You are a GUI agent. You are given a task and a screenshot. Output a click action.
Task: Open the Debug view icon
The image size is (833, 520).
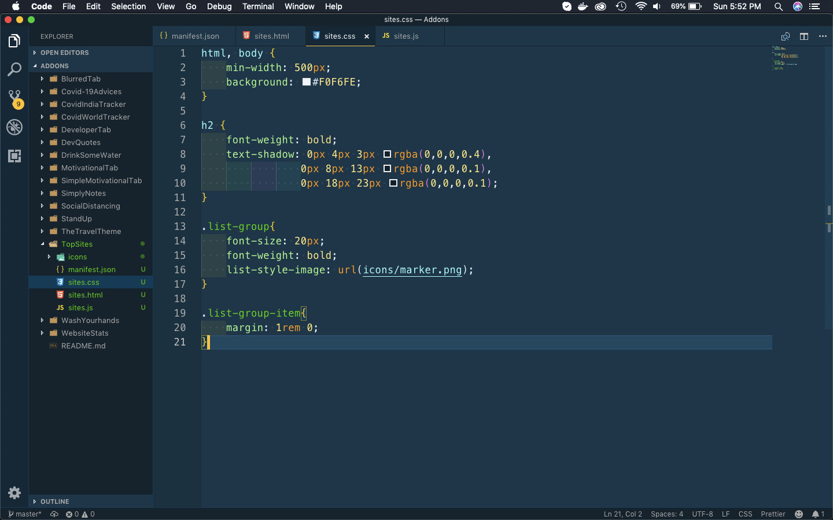(14, 127)
